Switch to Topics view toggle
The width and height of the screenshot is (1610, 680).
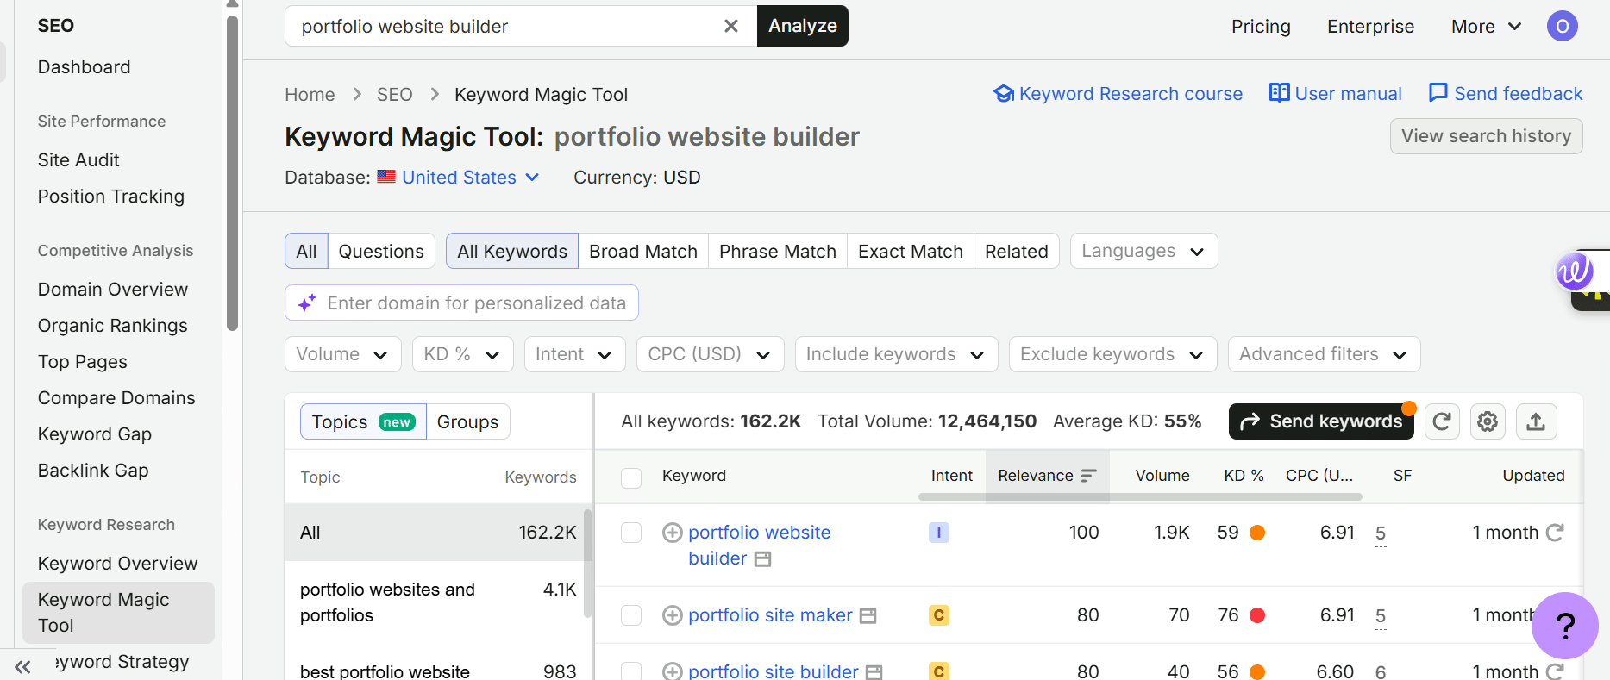(363, 421)
